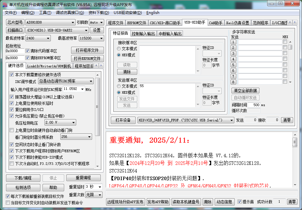Toggle 振荡器放大增益 checkbox

pos(11,97)
